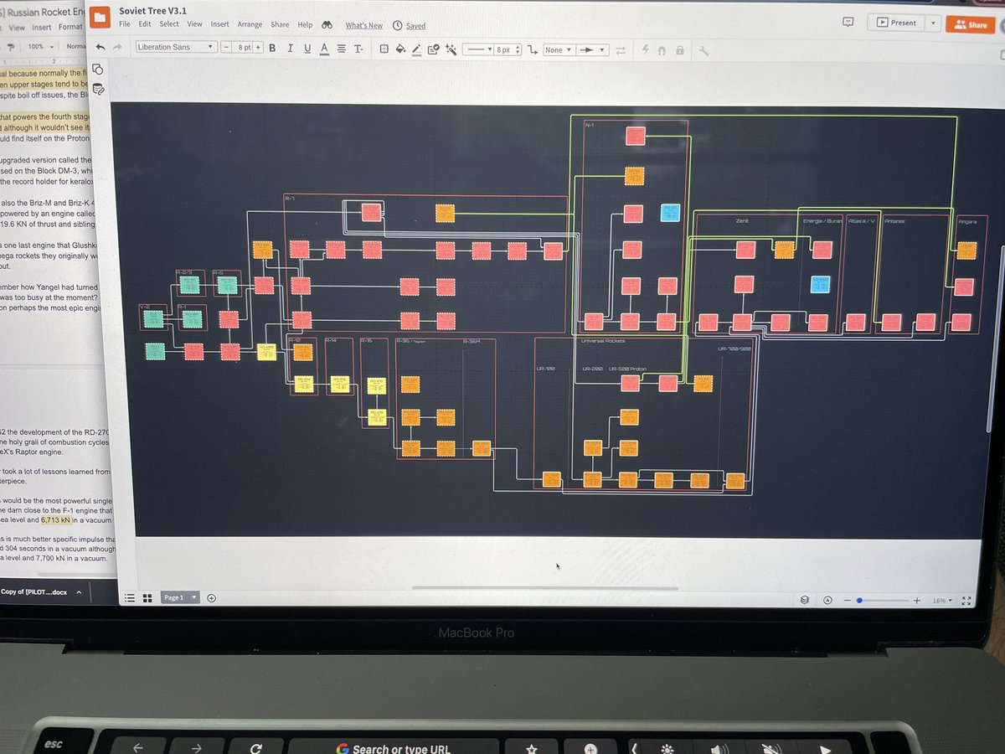Choose the line path shape icon
Viewport: 1005px width, 754px height.
click(x=533, y=50)
